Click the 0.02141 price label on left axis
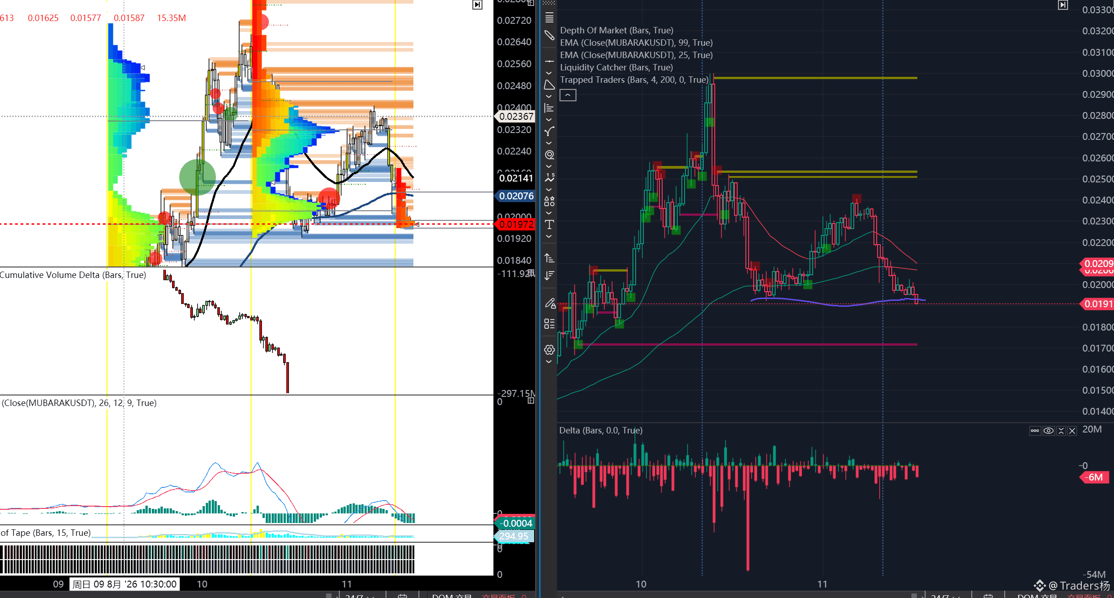Screen dimensions: 1114x598 516,178
